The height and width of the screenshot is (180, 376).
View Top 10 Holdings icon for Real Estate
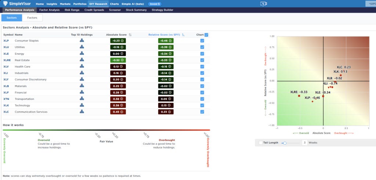pos(82,60)
